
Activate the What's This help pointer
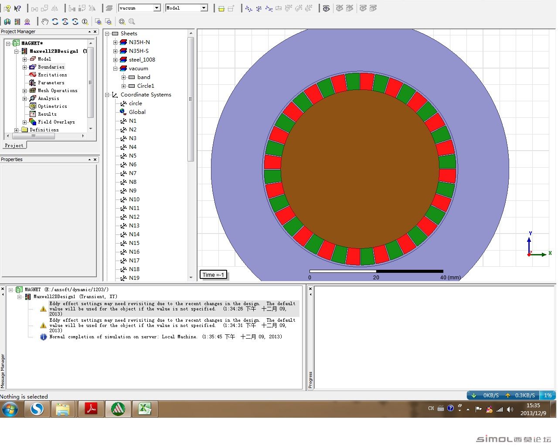coord(17,8)
